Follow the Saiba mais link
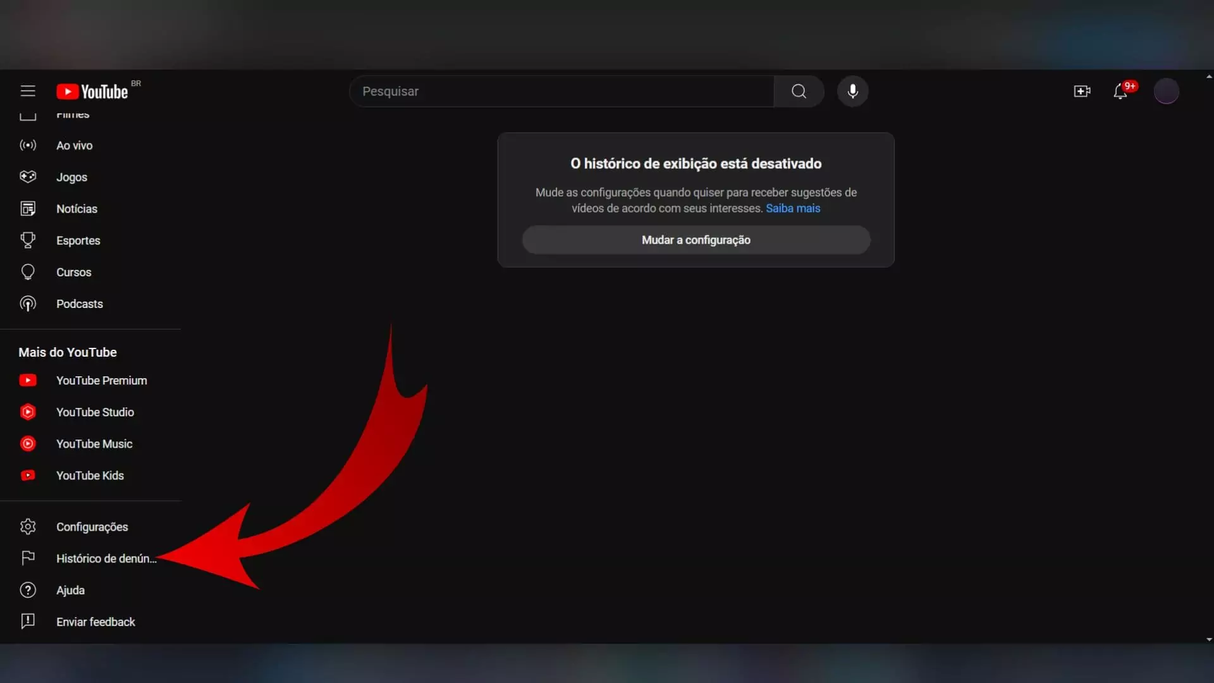1214x683 pixels. [793, 208]
